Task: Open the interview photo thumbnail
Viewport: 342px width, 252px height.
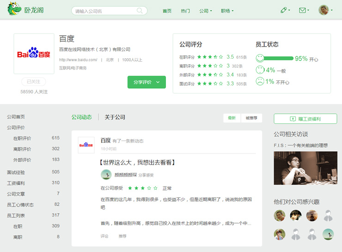Action: coord(305,168)
